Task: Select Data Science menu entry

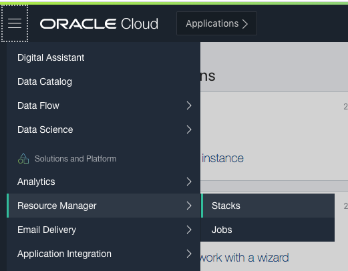Action: 104,129
